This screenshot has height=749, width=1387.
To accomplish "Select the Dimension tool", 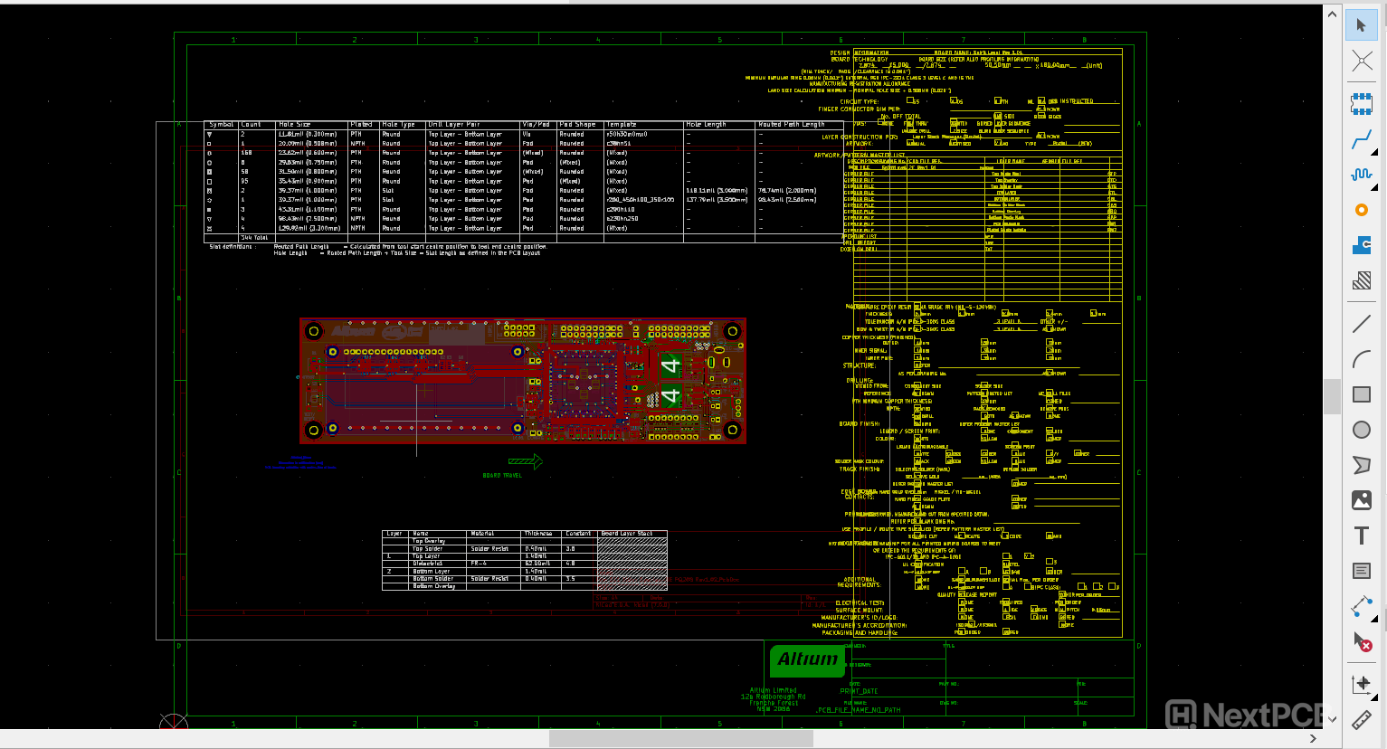I will coord(1362,606).
